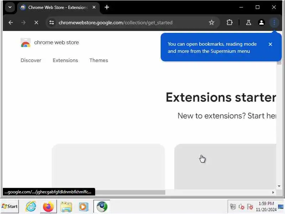Screen dimensions: 285x214
Task: Close the Chrome Web Store tab
Action: point(94,7)
